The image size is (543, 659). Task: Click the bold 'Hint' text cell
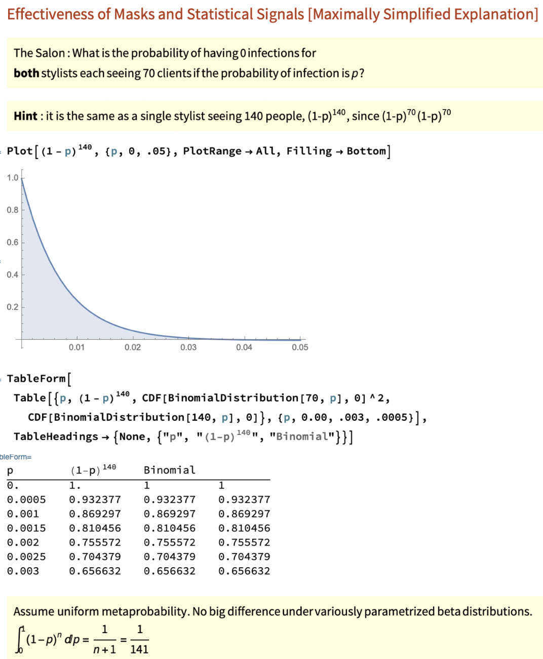(x=25, y=116)
